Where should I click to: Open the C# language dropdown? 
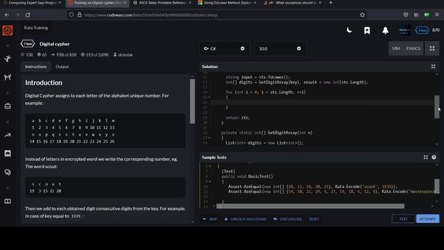225,49
